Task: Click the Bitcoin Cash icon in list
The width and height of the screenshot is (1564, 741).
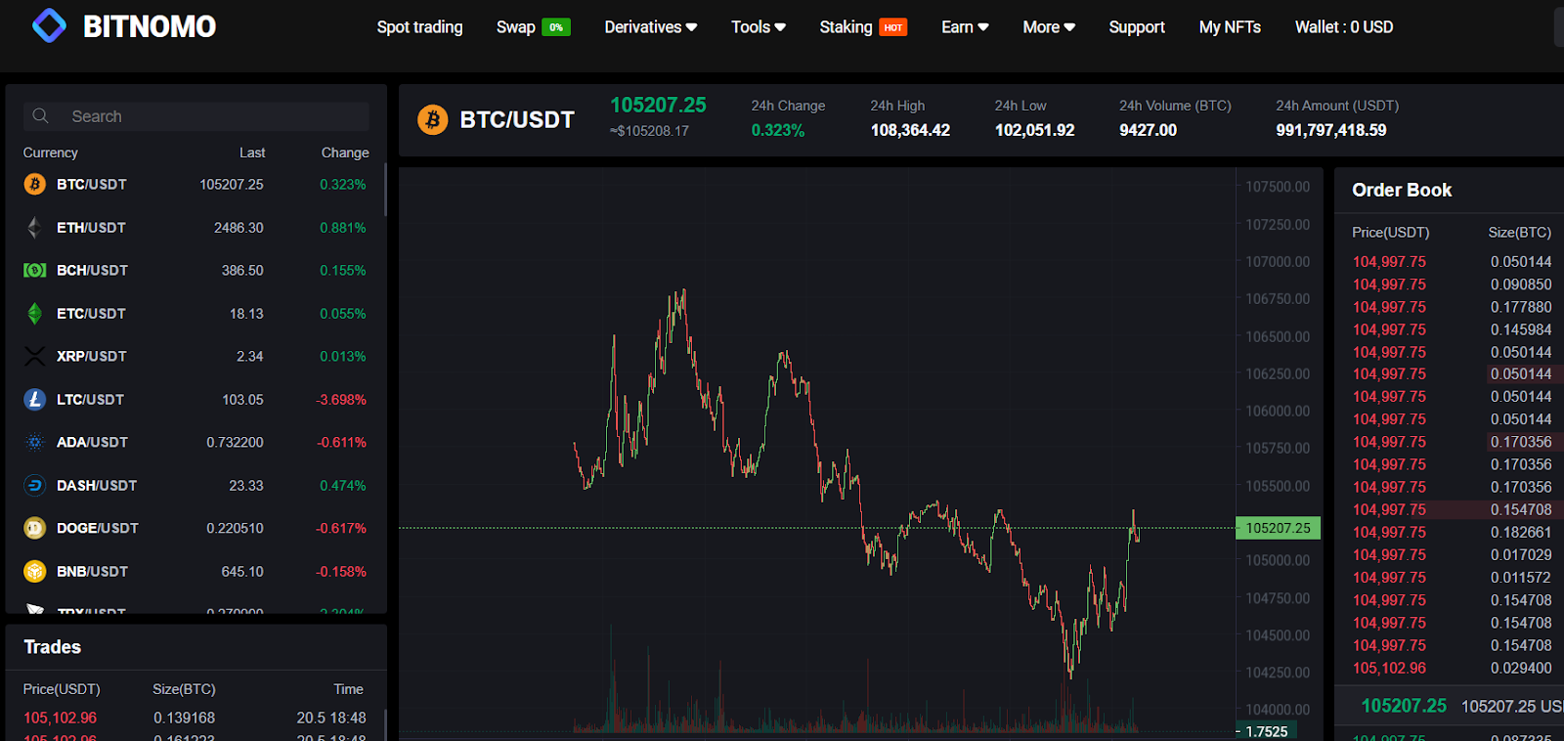Action: (35, 270)
